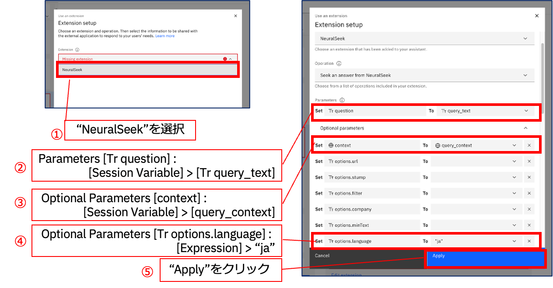
Task: Open the options.minText value dropdown
Action: (x=476, y=225)
